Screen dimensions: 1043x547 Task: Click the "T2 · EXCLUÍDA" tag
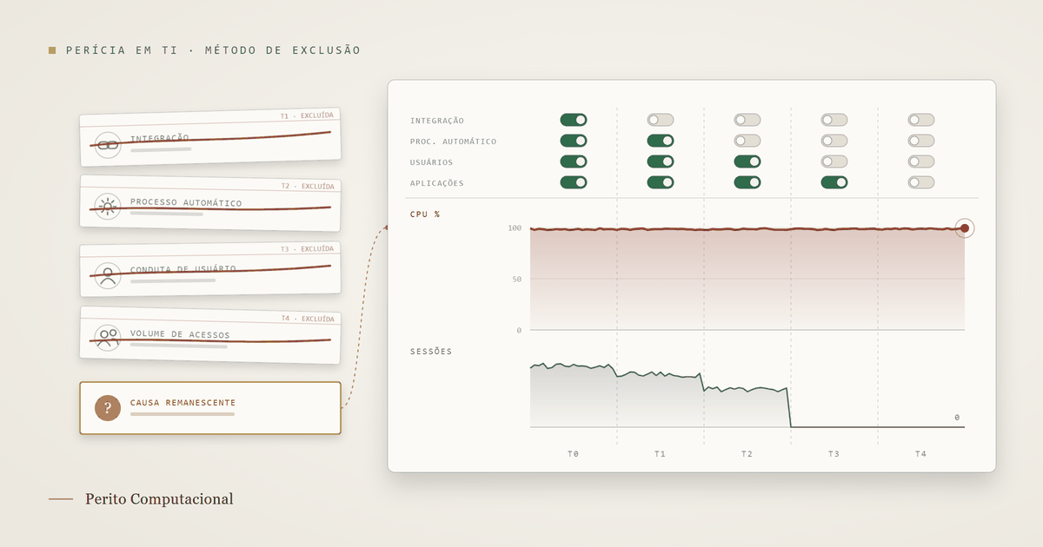coord(307,186)
